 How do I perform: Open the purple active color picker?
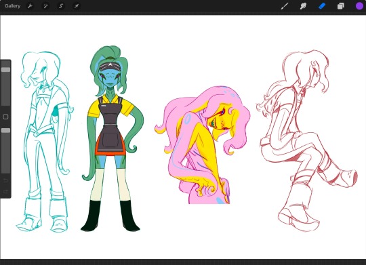[x=359, y=6]
